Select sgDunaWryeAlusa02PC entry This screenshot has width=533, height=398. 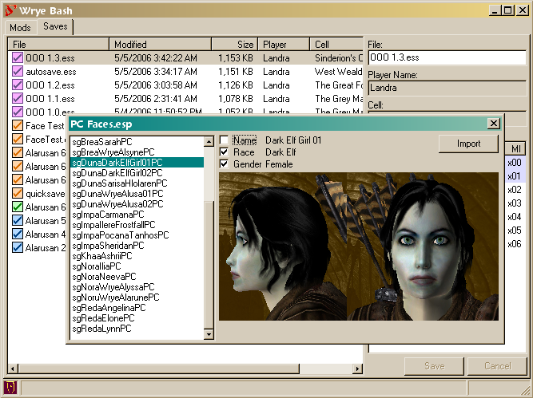tap(137, 204)
